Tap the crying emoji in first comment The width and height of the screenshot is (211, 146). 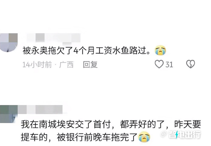pyautogui.click(x=160, y=50)
